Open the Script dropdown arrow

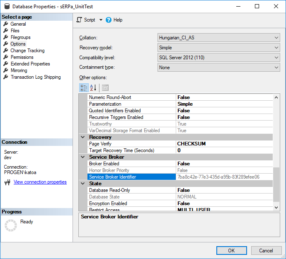[x=101, y=20]
